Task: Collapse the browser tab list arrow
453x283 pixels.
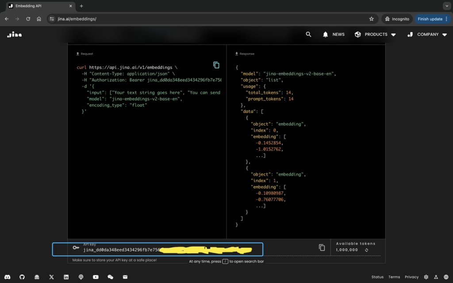Action: (x=447, y=6)
